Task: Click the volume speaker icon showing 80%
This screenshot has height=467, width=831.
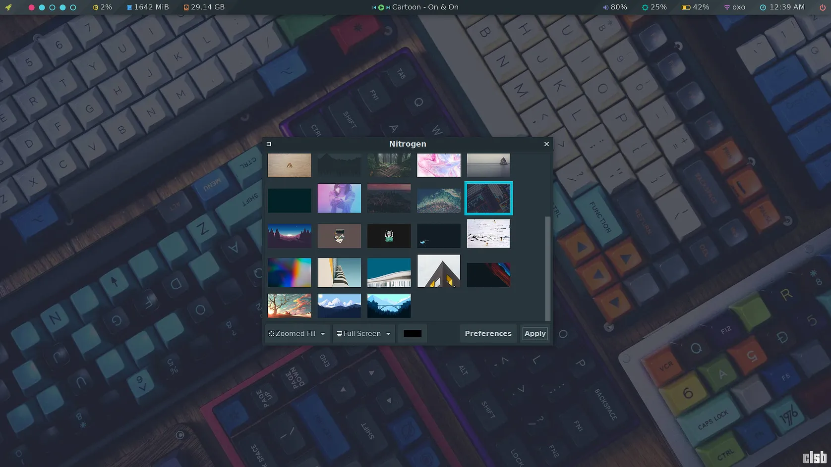Action: 605,7
